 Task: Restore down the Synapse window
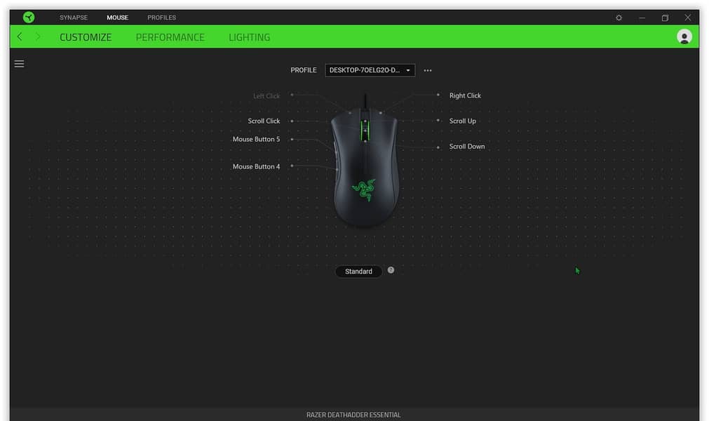pos(665,18)
